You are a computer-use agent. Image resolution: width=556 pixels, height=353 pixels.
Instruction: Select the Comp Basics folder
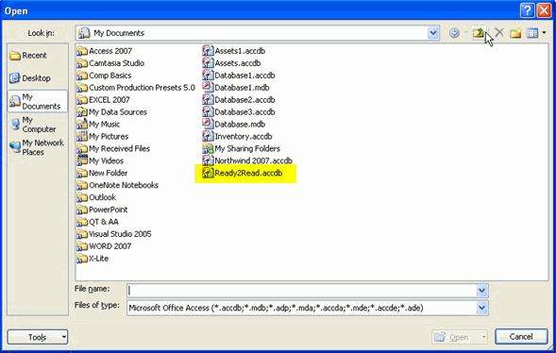pyautogui.click(x=104, y=76)
